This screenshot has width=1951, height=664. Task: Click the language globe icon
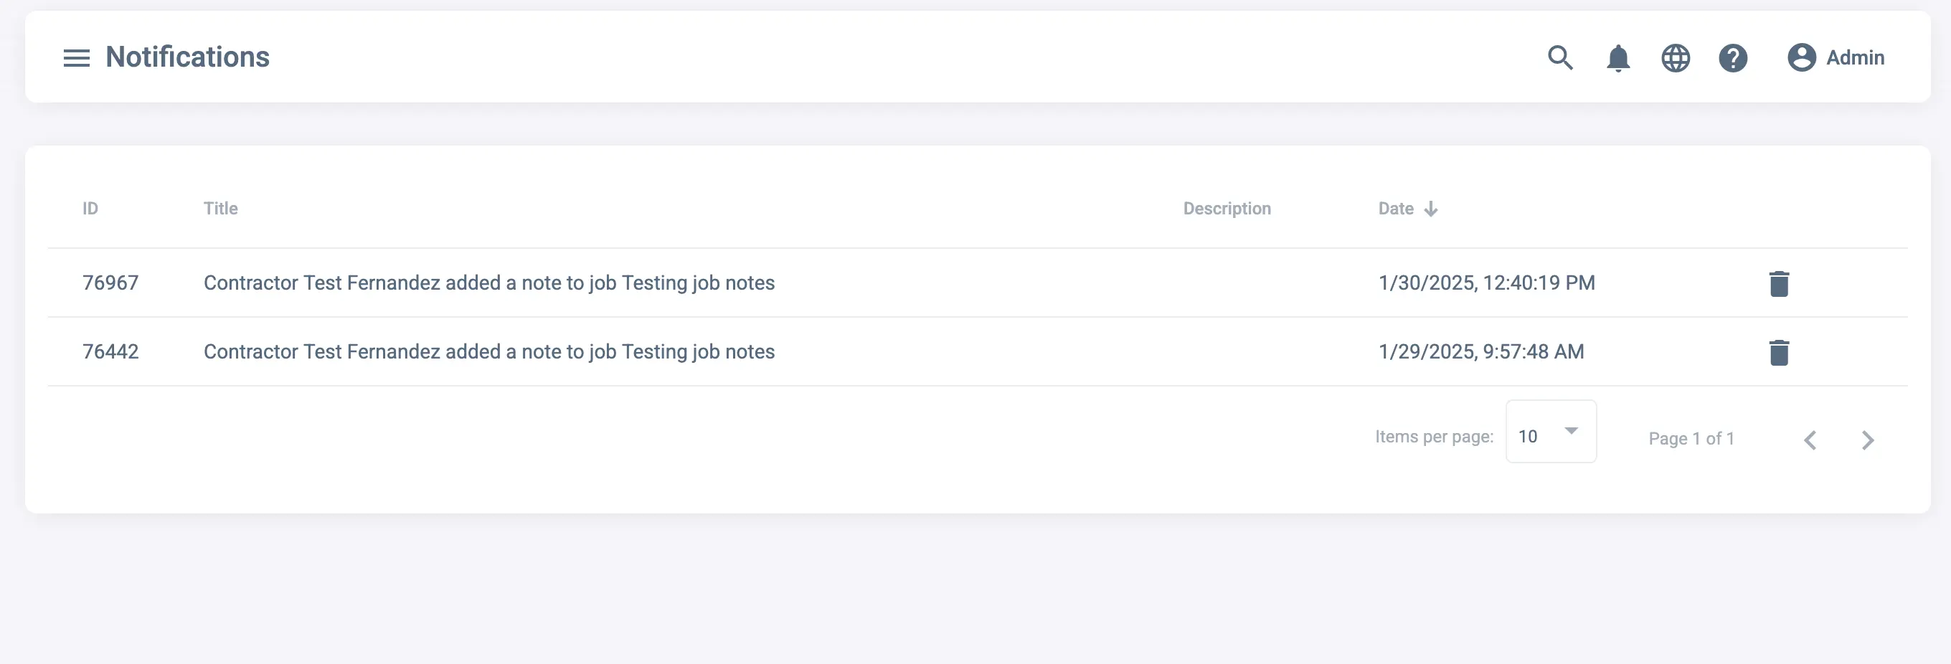click(x=1676, y=57)
